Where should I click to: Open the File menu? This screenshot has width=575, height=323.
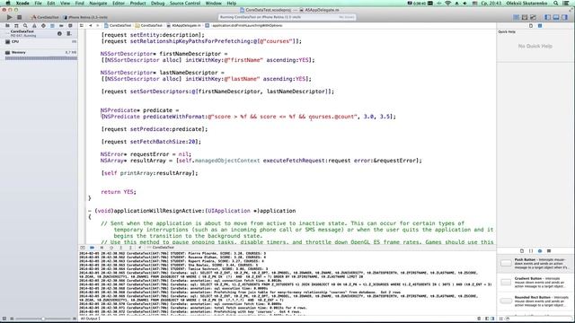(38, 4)
